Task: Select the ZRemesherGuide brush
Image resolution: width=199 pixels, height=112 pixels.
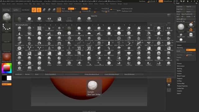Action: pyautogui.click(x=39, y=68)
